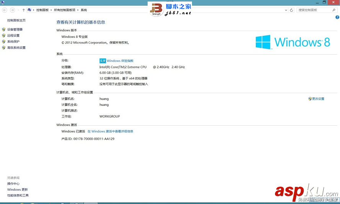Open 远程设置 from sidebar
The height and width of the screenshot is (204, 340).
click(13, 36)
